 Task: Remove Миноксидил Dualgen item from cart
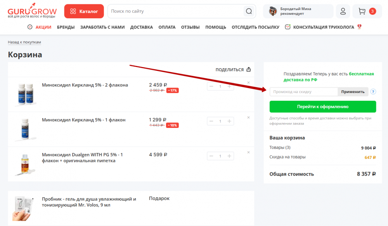point(249,152)
